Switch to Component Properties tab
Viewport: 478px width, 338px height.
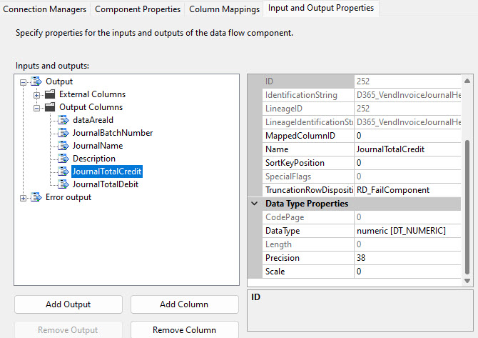[138, 9]
